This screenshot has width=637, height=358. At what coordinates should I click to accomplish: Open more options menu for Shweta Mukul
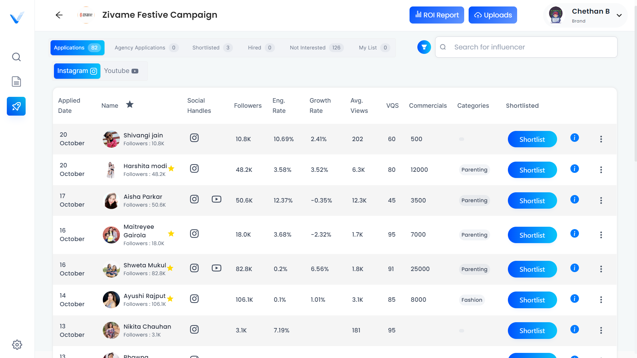(601, 269)
